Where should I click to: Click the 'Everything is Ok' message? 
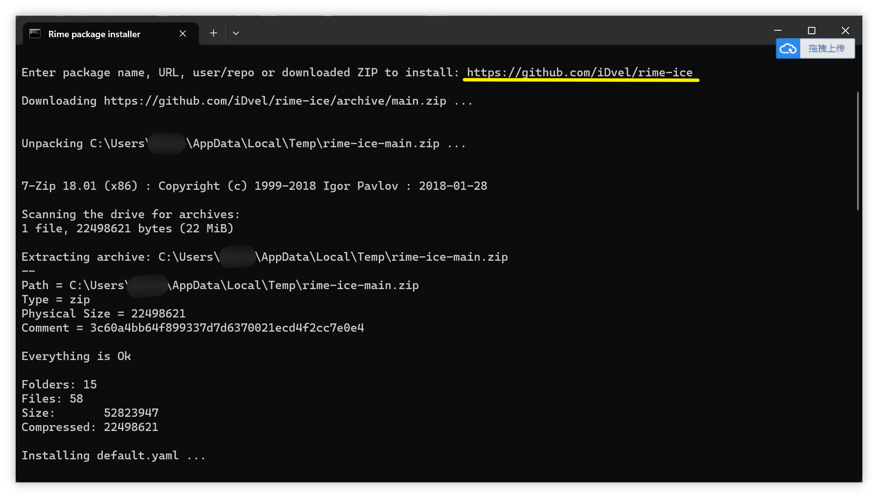coord(76,356)
